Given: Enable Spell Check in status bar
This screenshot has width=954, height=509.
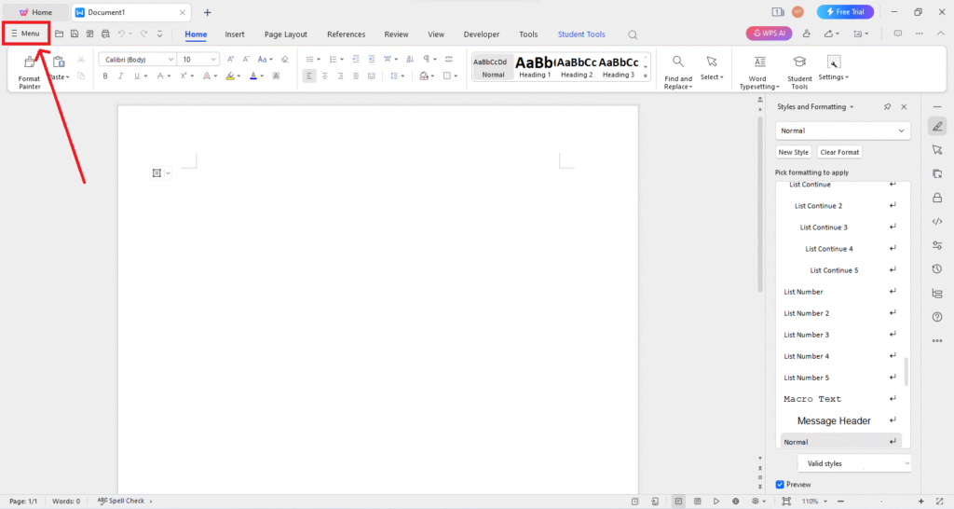Looking at the screenshot, I should [121, 501].
